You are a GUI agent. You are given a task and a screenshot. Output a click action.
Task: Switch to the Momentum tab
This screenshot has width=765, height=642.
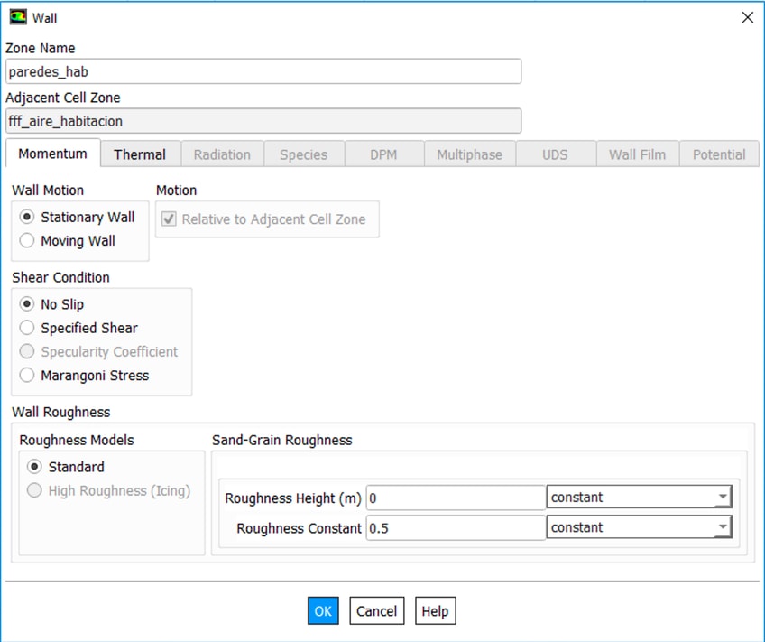[52, 154]
